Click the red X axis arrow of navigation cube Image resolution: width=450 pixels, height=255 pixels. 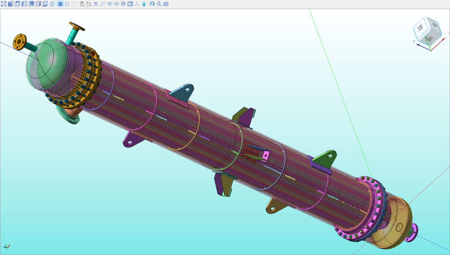pyautogui.click(x=438, y=43)
